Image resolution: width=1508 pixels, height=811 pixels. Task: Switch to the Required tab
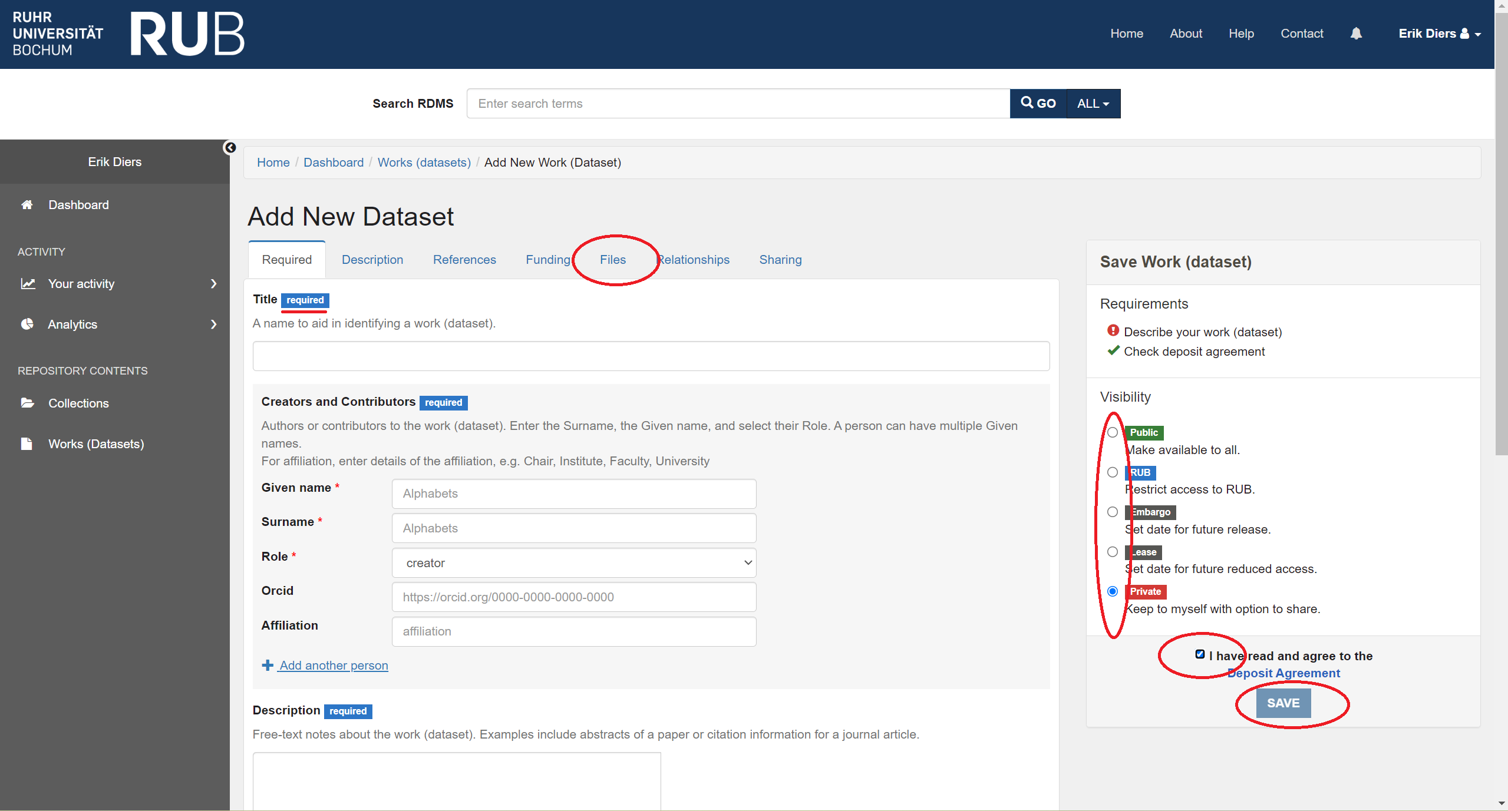[x=287, y=260]
